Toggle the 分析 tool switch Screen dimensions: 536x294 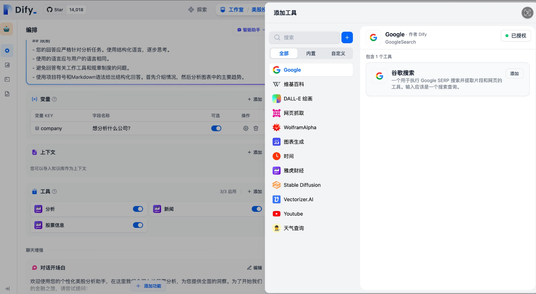coord(138,209)
